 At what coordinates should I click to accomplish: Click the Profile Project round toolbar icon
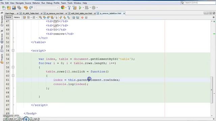[x=94, y=8]
